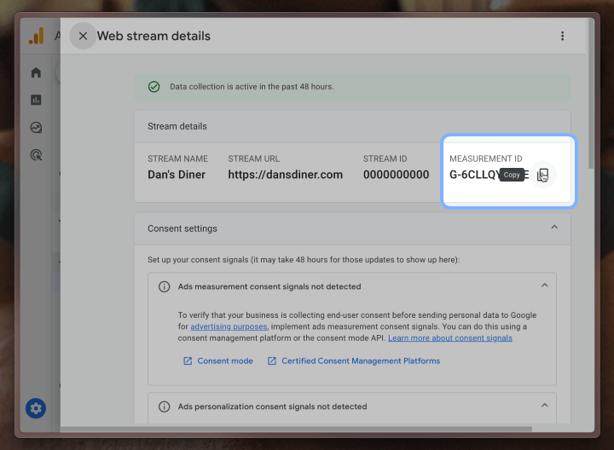Open Admin settings gear
The width and height of the screenshot is (614, 450).
[x=36, y=408]
